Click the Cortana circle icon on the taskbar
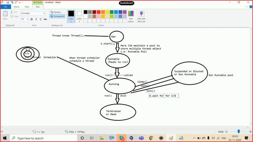This screenshot has width=253, height=142. pos(82,138)
